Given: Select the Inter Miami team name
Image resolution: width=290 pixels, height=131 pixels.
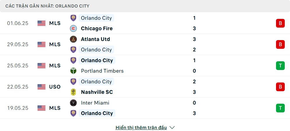Looking at the screenshot, I should (95, 103).
